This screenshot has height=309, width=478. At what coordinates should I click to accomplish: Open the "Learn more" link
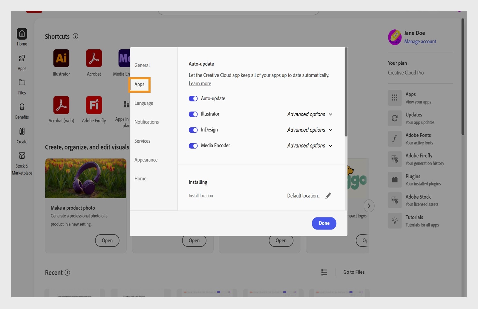coord(200,83)
